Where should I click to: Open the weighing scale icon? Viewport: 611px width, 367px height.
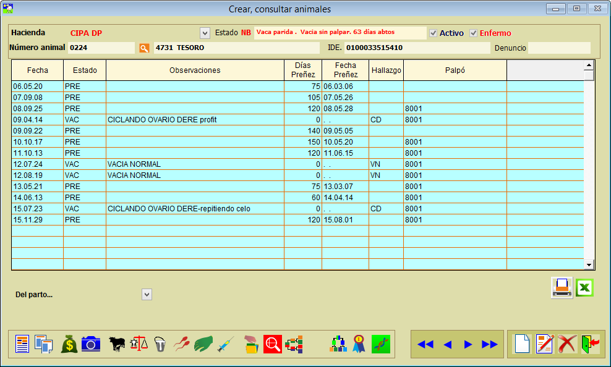pyautogui.click(x=139, y=344)
